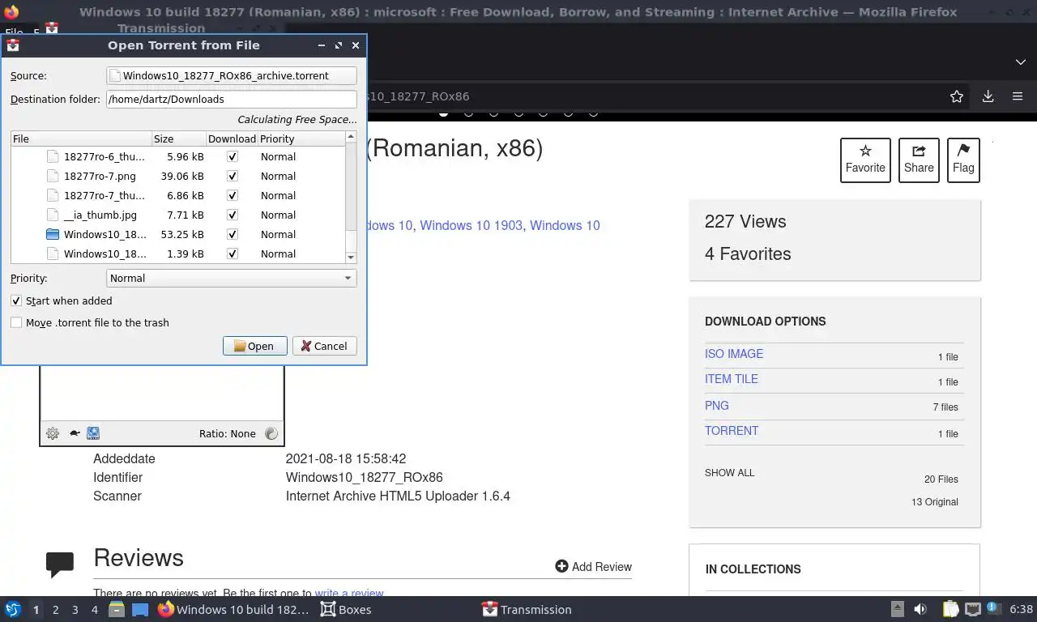Click the blue notification icon in system tray
The height and width of the screenshot is (622, 1037).
point(993,608)
